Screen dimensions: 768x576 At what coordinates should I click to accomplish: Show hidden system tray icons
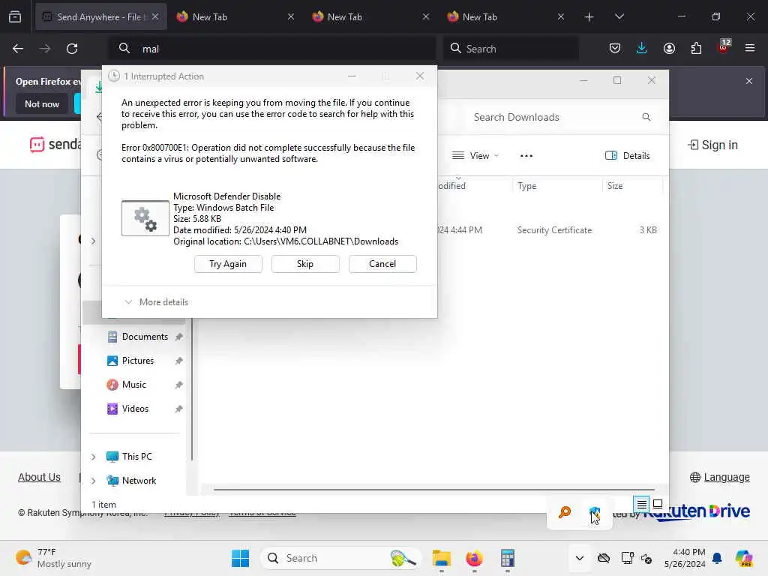[x=580, y=558]
